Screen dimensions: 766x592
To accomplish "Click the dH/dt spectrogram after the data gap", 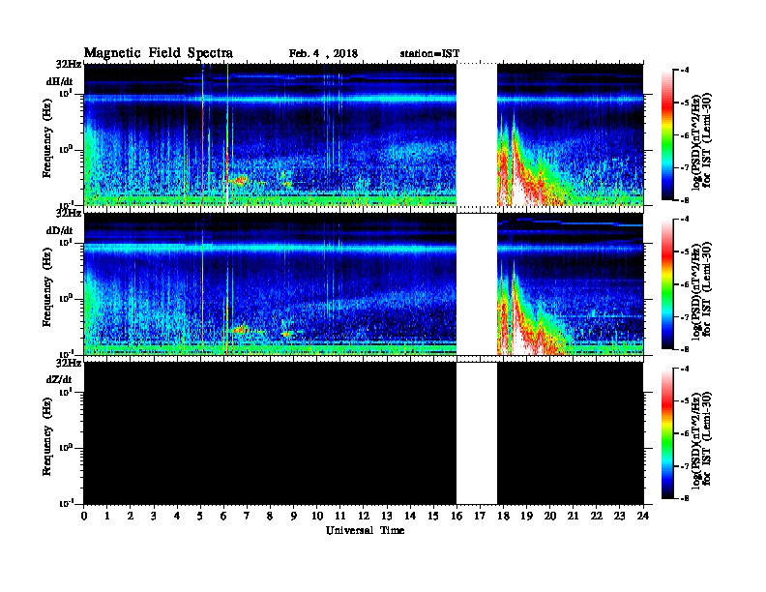I will tap(570, 134).
